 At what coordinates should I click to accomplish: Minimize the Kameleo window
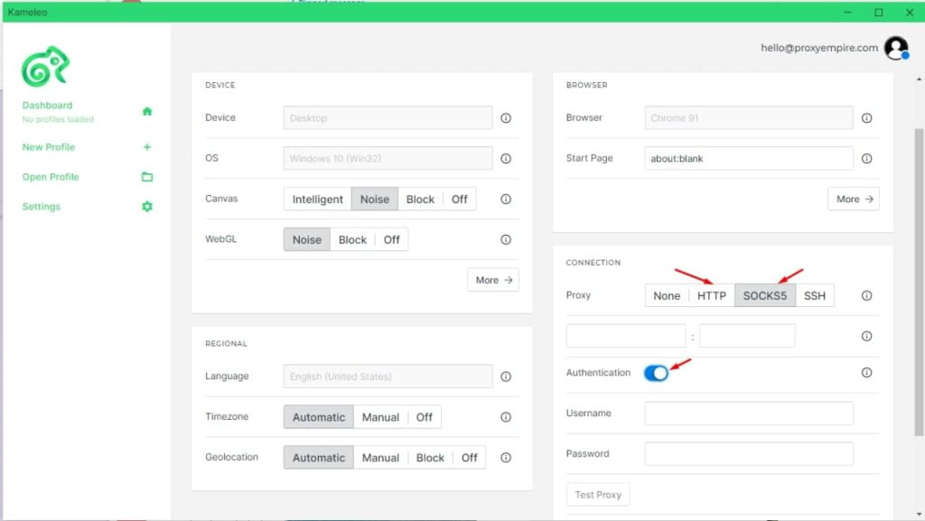click(x=847, y=13)
